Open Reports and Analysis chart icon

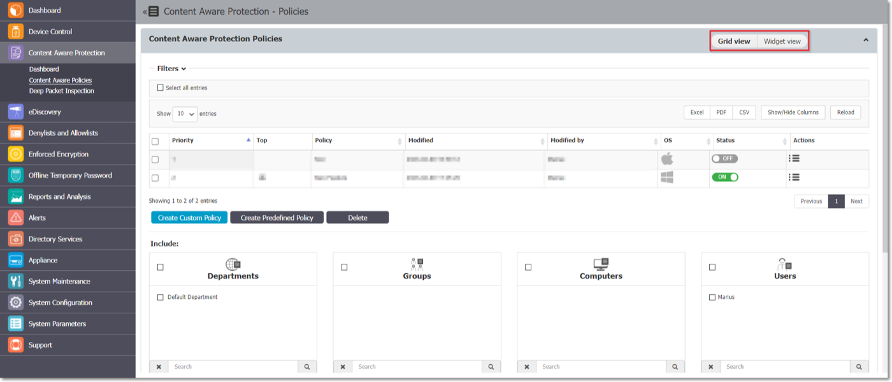click(16, 197)
